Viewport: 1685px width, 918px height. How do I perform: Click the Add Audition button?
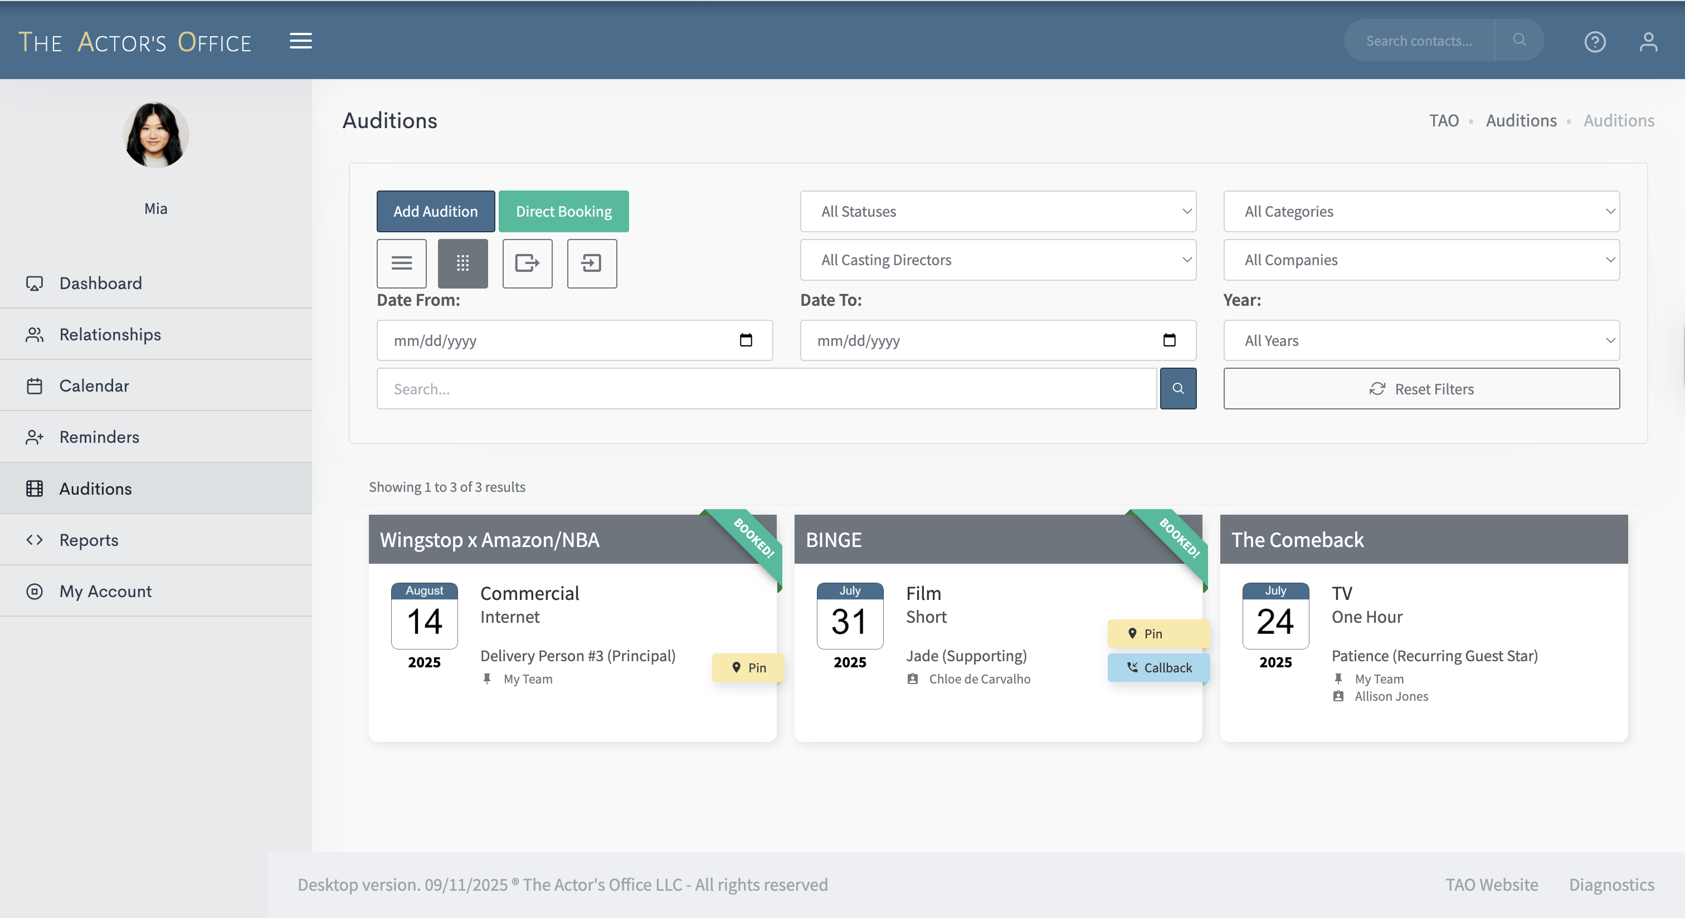click(435, 211)
